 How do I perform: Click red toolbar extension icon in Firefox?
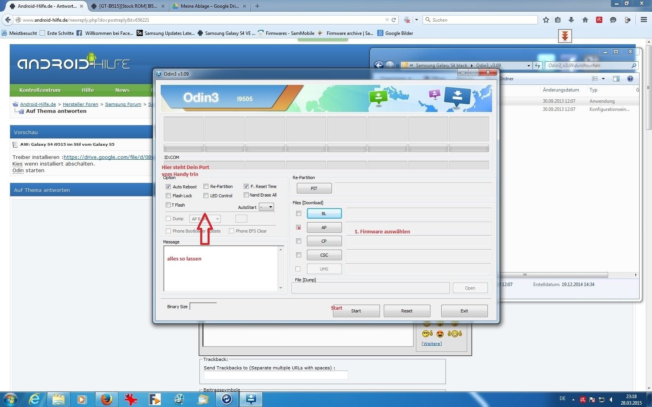click(x=599, y=20)
